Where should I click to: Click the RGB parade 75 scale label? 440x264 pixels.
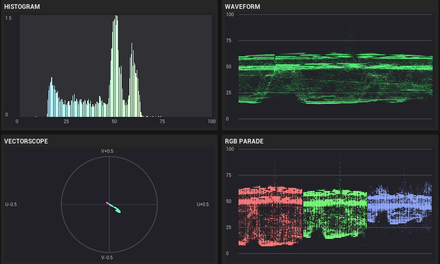pyautogui.click(x=229, y=175)
